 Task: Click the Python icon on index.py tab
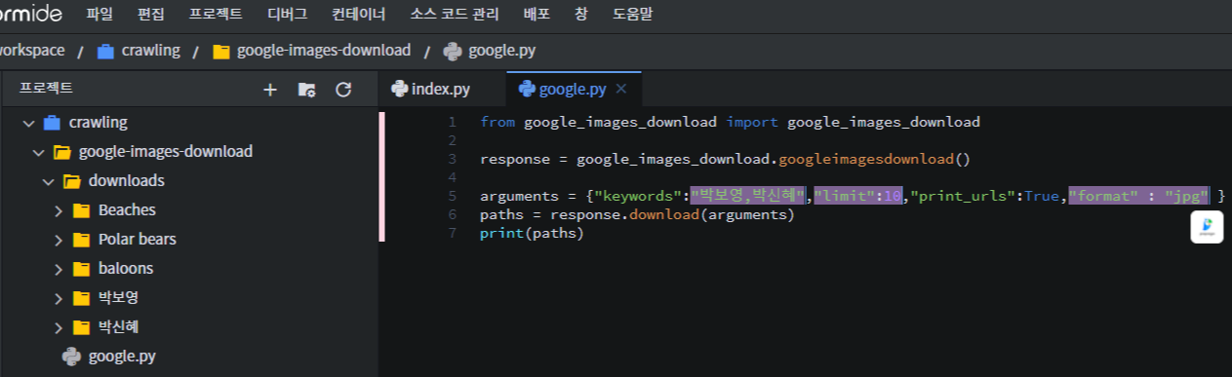[x=399, y=89]
